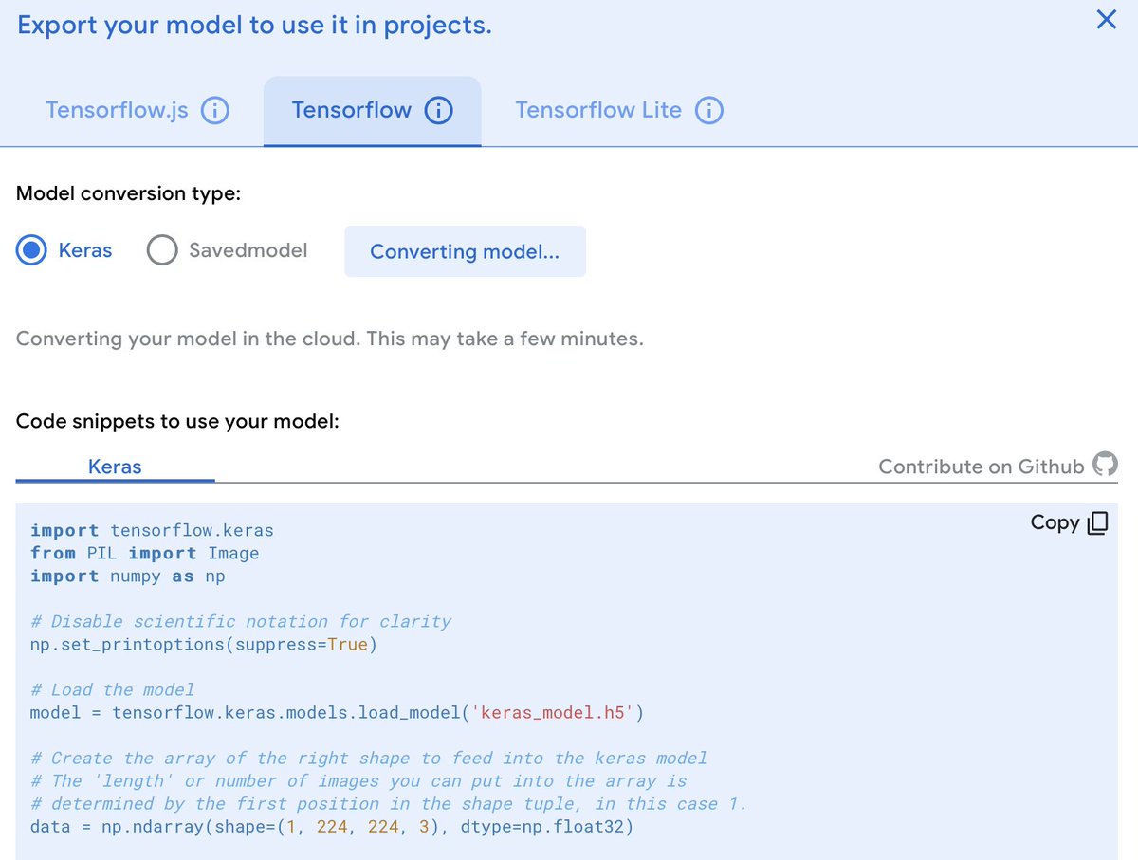Click the 'Export your model' title

[x=254, y=24]
